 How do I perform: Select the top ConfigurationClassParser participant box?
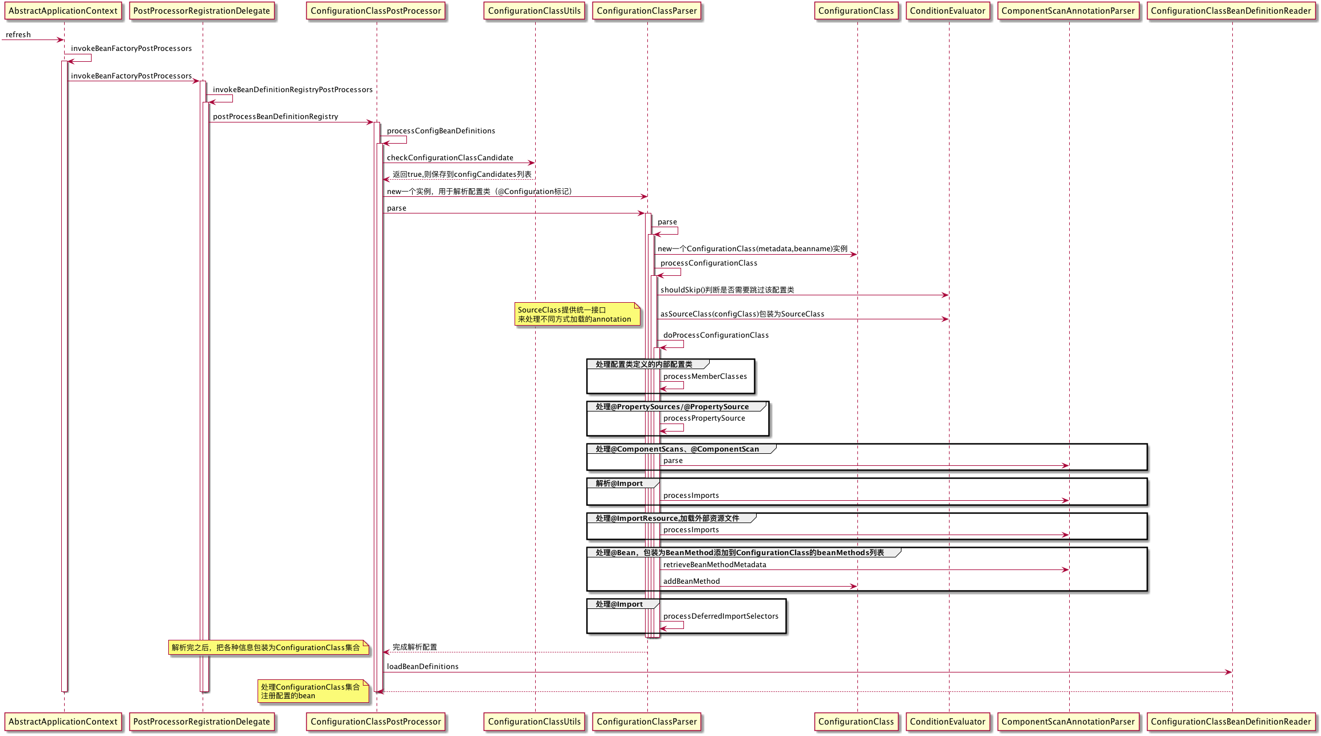click(647, 11)
